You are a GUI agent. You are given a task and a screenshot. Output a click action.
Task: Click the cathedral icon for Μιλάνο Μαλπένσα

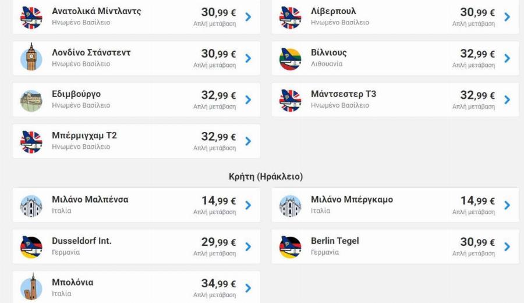pos(31,205)
